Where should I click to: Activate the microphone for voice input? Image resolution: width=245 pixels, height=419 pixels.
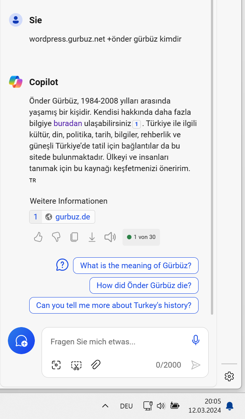point(196,340)
